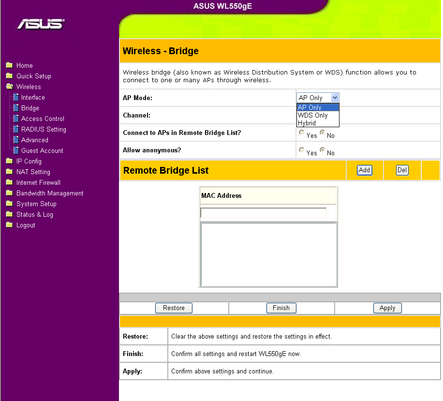This screenshot has height=401, width=443.
Task: Open Bandwidth Management menu
Action: 50,193
